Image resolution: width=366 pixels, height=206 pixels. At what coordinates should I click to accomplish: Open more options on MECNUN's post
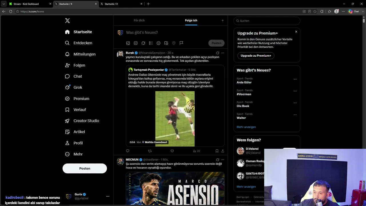coord(223,160)
